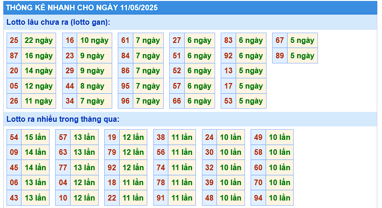382x208 pixels.
Task: Click lotto number 23 in gan table
Action: pyautogui.click(x=70, y=55)
